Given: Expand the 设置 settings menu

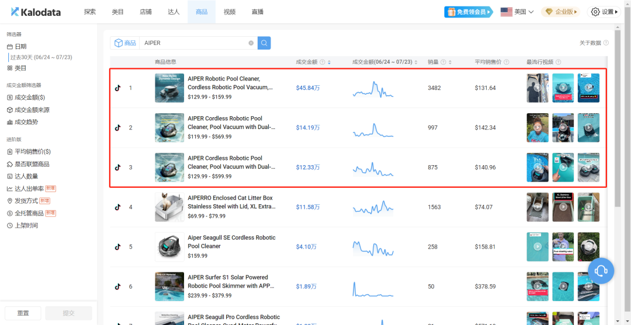Looking at the screenshot, I should click(604, 12).
